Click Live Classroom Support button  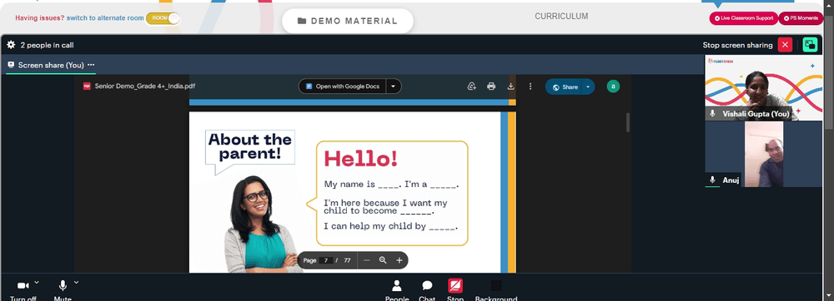[x=744, y=18]
